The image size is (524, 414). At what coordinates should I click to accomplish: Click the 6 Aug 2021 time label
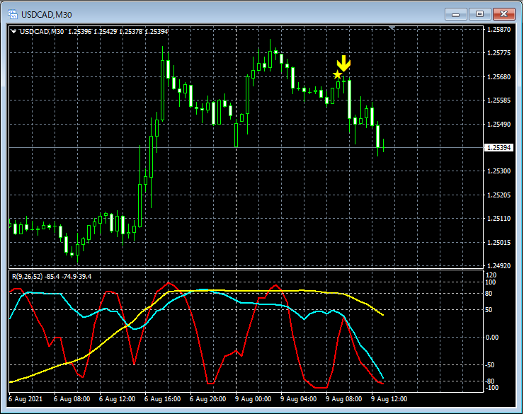[25, 399]
